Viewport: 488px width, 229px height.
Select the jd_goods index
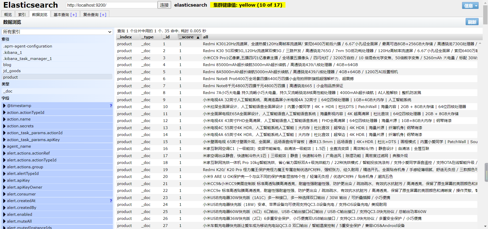click(x=57, y=71)
